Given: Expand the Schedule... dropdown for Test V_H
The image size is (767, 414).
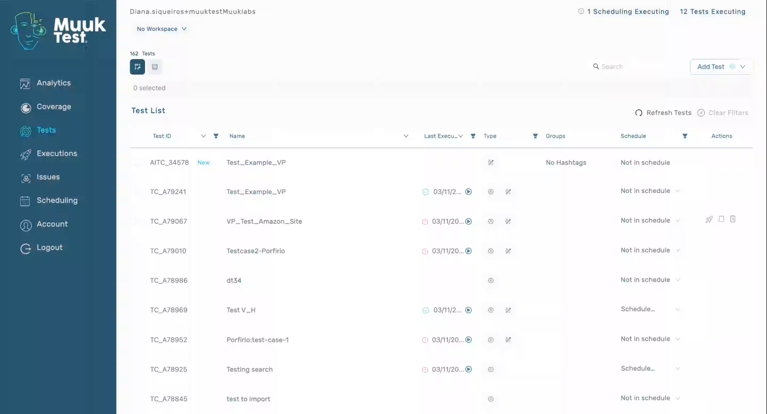Looking at the screenshot, I should tap(678, 309).
